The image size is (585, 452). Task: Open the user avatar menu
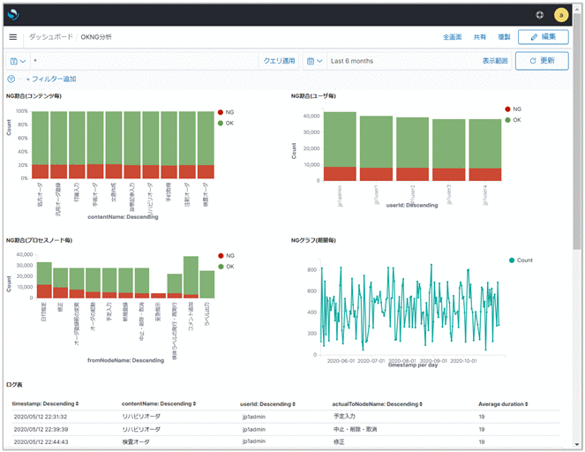[561, 15]
